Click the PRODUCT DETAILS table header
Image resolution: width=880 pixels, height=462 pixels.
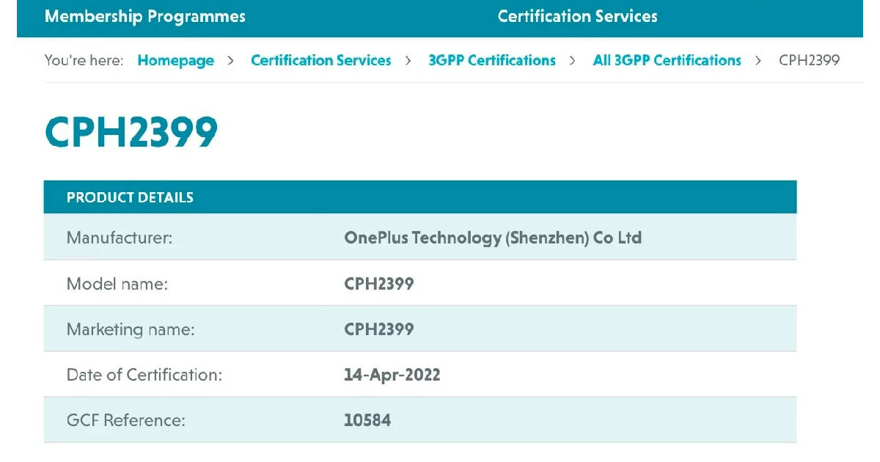point(420,197)
